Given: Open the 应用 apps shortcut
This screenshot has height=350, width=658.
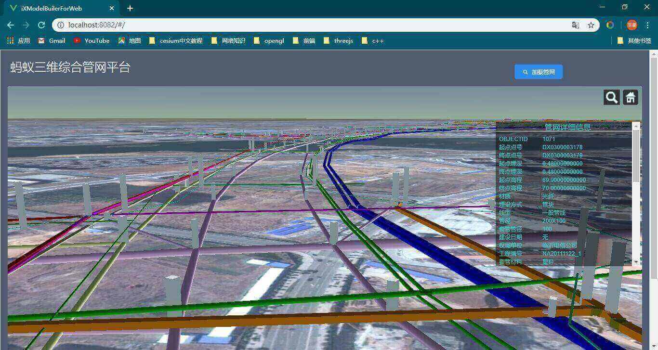Looking at the screenshot, I should click(18, 41).
